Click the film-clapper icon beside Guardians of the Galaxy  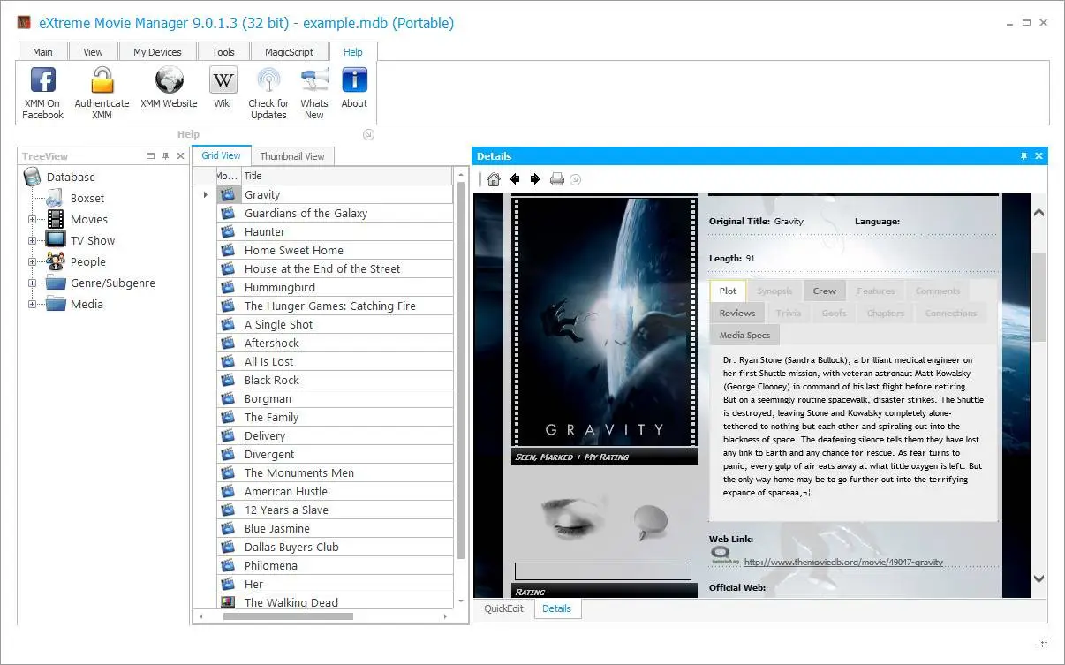pos(228,213)
